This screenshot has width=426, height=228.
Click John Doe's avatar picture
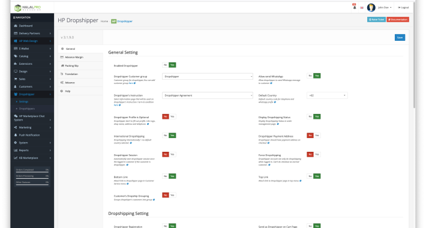371,8
